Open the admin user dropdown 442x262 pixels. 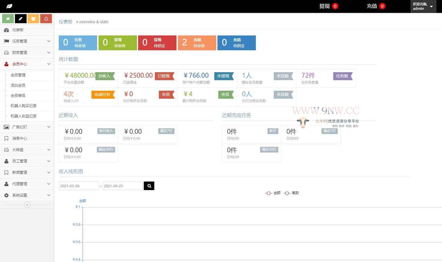423,6
